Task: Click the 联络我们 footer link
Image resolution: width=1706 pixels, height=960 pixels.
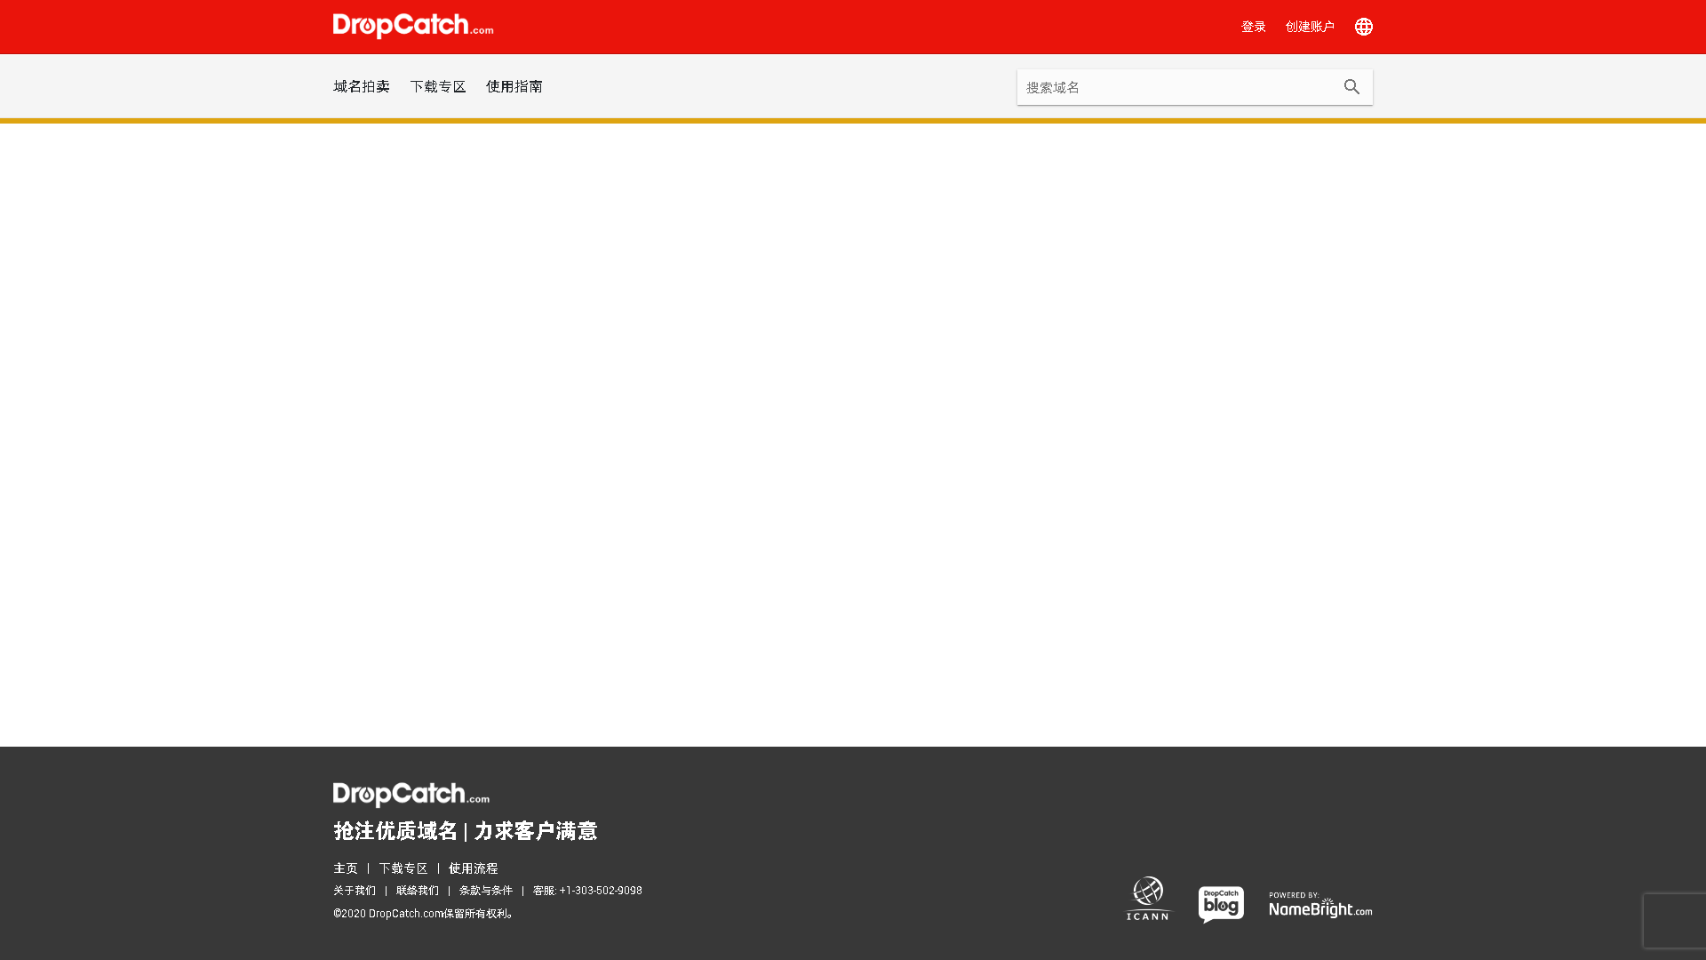Action: tap(417, 890)
